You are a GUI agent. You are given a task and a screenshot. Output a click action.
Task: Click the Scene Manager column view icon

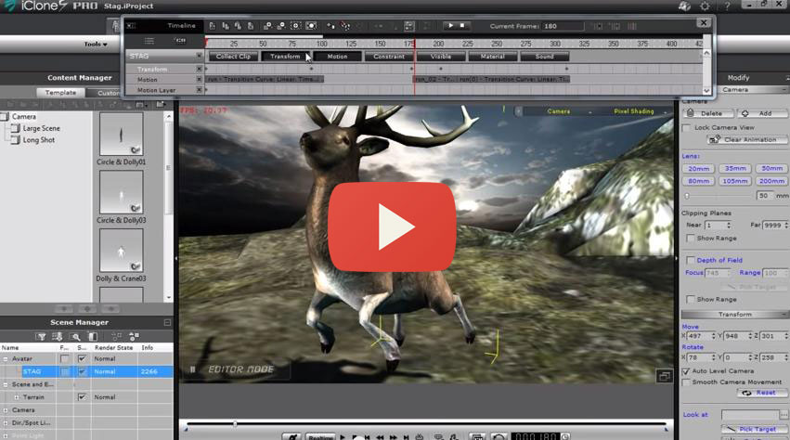pos(93,336)
